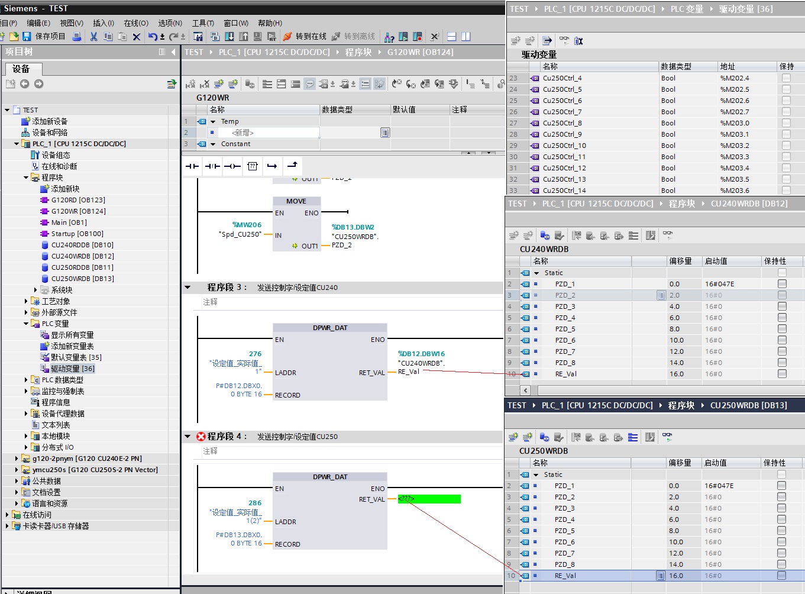Viewport: 805px width, 594px height.
Task: Click the delete X toolbar icon
Action: pyautogui.click(x=137, y=37)
